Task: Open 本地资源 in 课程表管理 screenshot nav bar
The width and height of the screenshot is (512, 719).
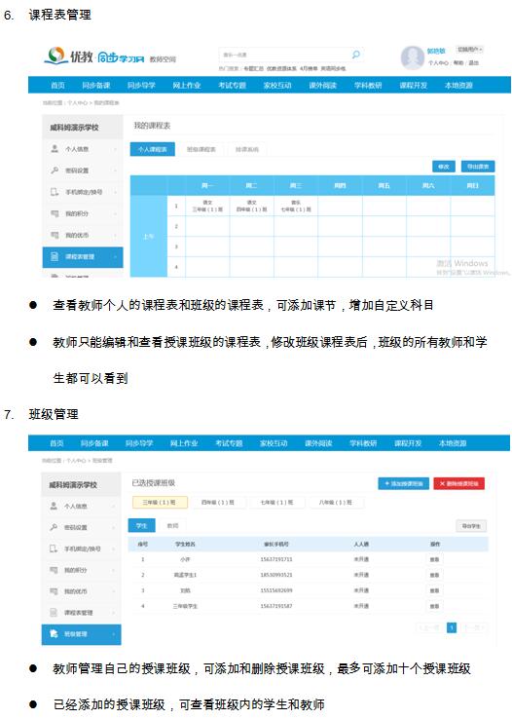Action: click(458, 86)
